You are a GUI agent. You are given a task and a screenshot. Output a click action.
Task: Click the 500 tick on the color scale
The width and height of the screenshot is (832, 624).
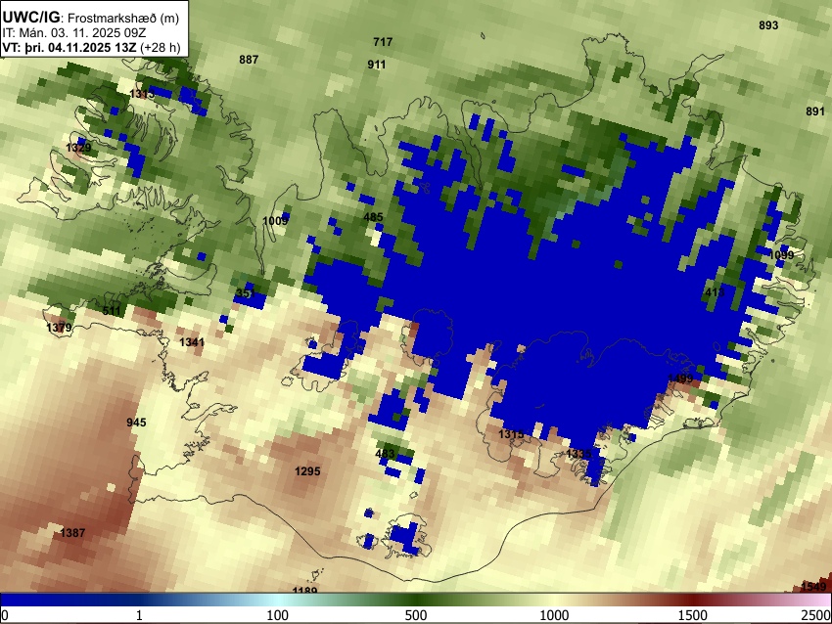[x=416, y=615]
